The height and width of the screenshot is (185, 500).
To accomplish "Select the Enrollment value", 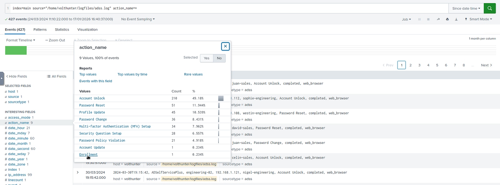I will (88, 155).
